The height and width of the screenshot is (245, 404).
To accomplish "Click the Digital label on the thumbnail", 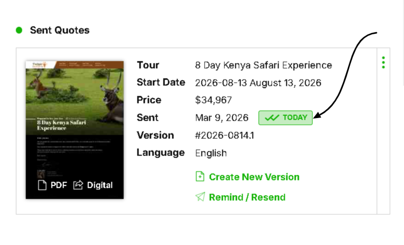I will (99, 185).
